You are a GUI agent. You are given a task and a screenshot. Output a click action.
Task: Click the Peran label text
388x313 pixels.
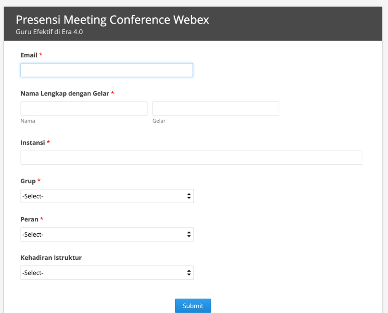29,219
